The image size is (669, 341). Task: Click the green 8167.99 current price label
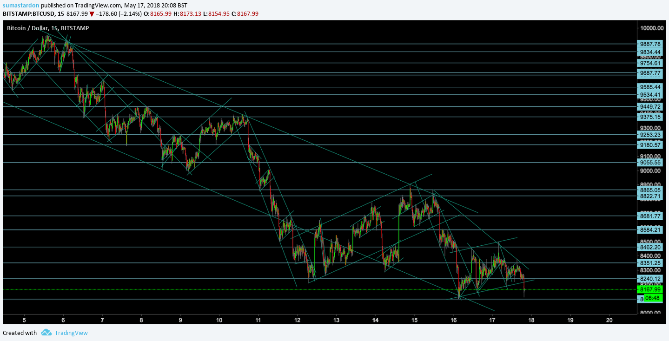tap(650, 289)
